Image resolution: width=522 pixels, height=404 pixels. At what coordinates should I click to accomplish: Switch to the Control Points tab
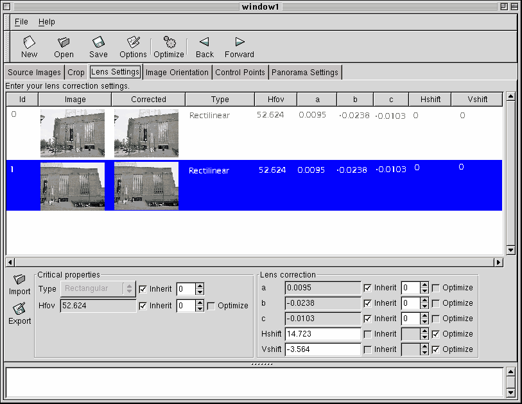click(x=240, y=73)
